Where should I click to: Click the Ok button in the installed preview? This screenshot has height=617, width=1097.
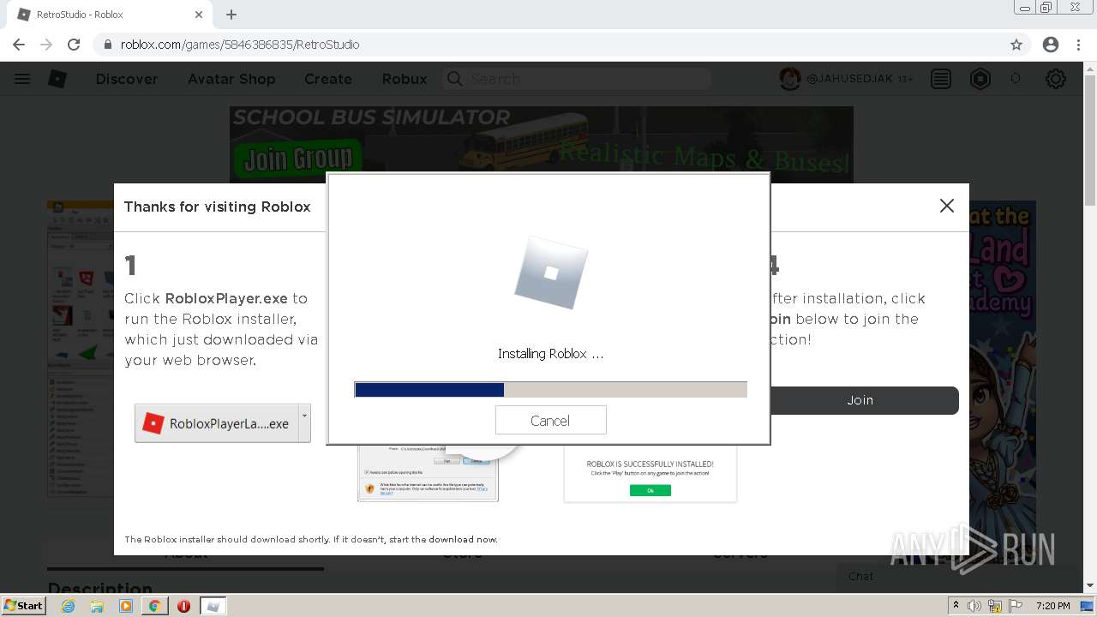coord(650,490)
